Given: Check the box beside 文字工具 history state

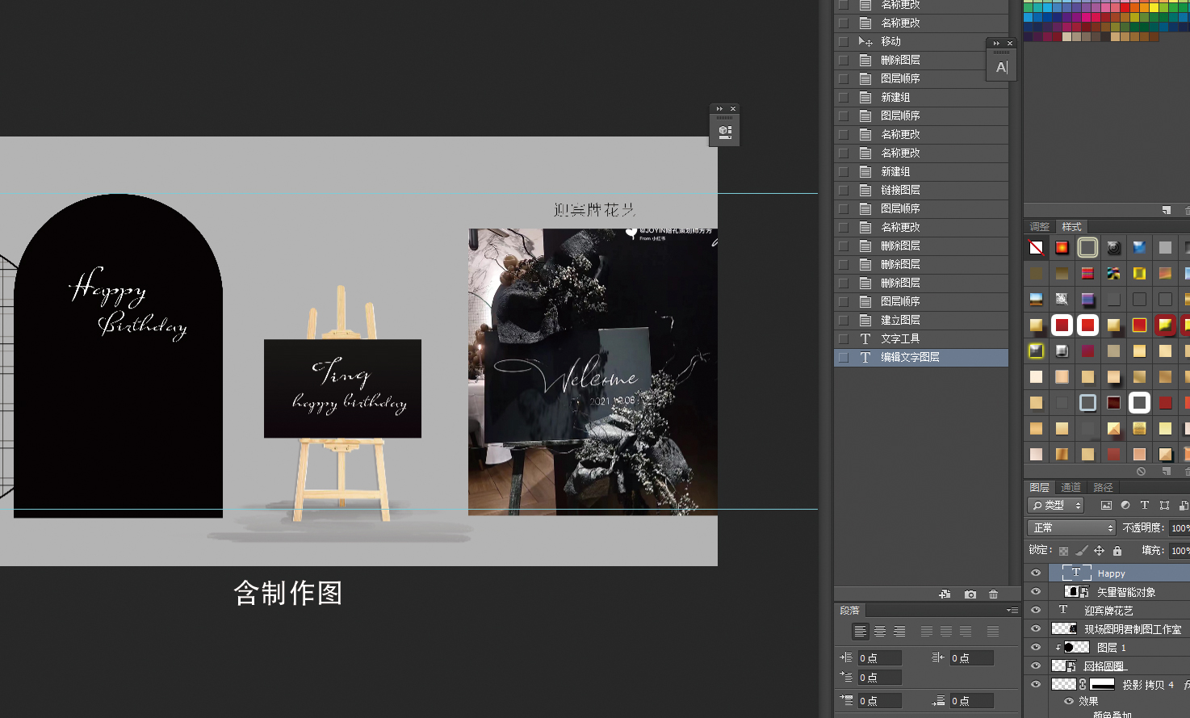Looking at the screenshot, I should click(x=844, y=338).
